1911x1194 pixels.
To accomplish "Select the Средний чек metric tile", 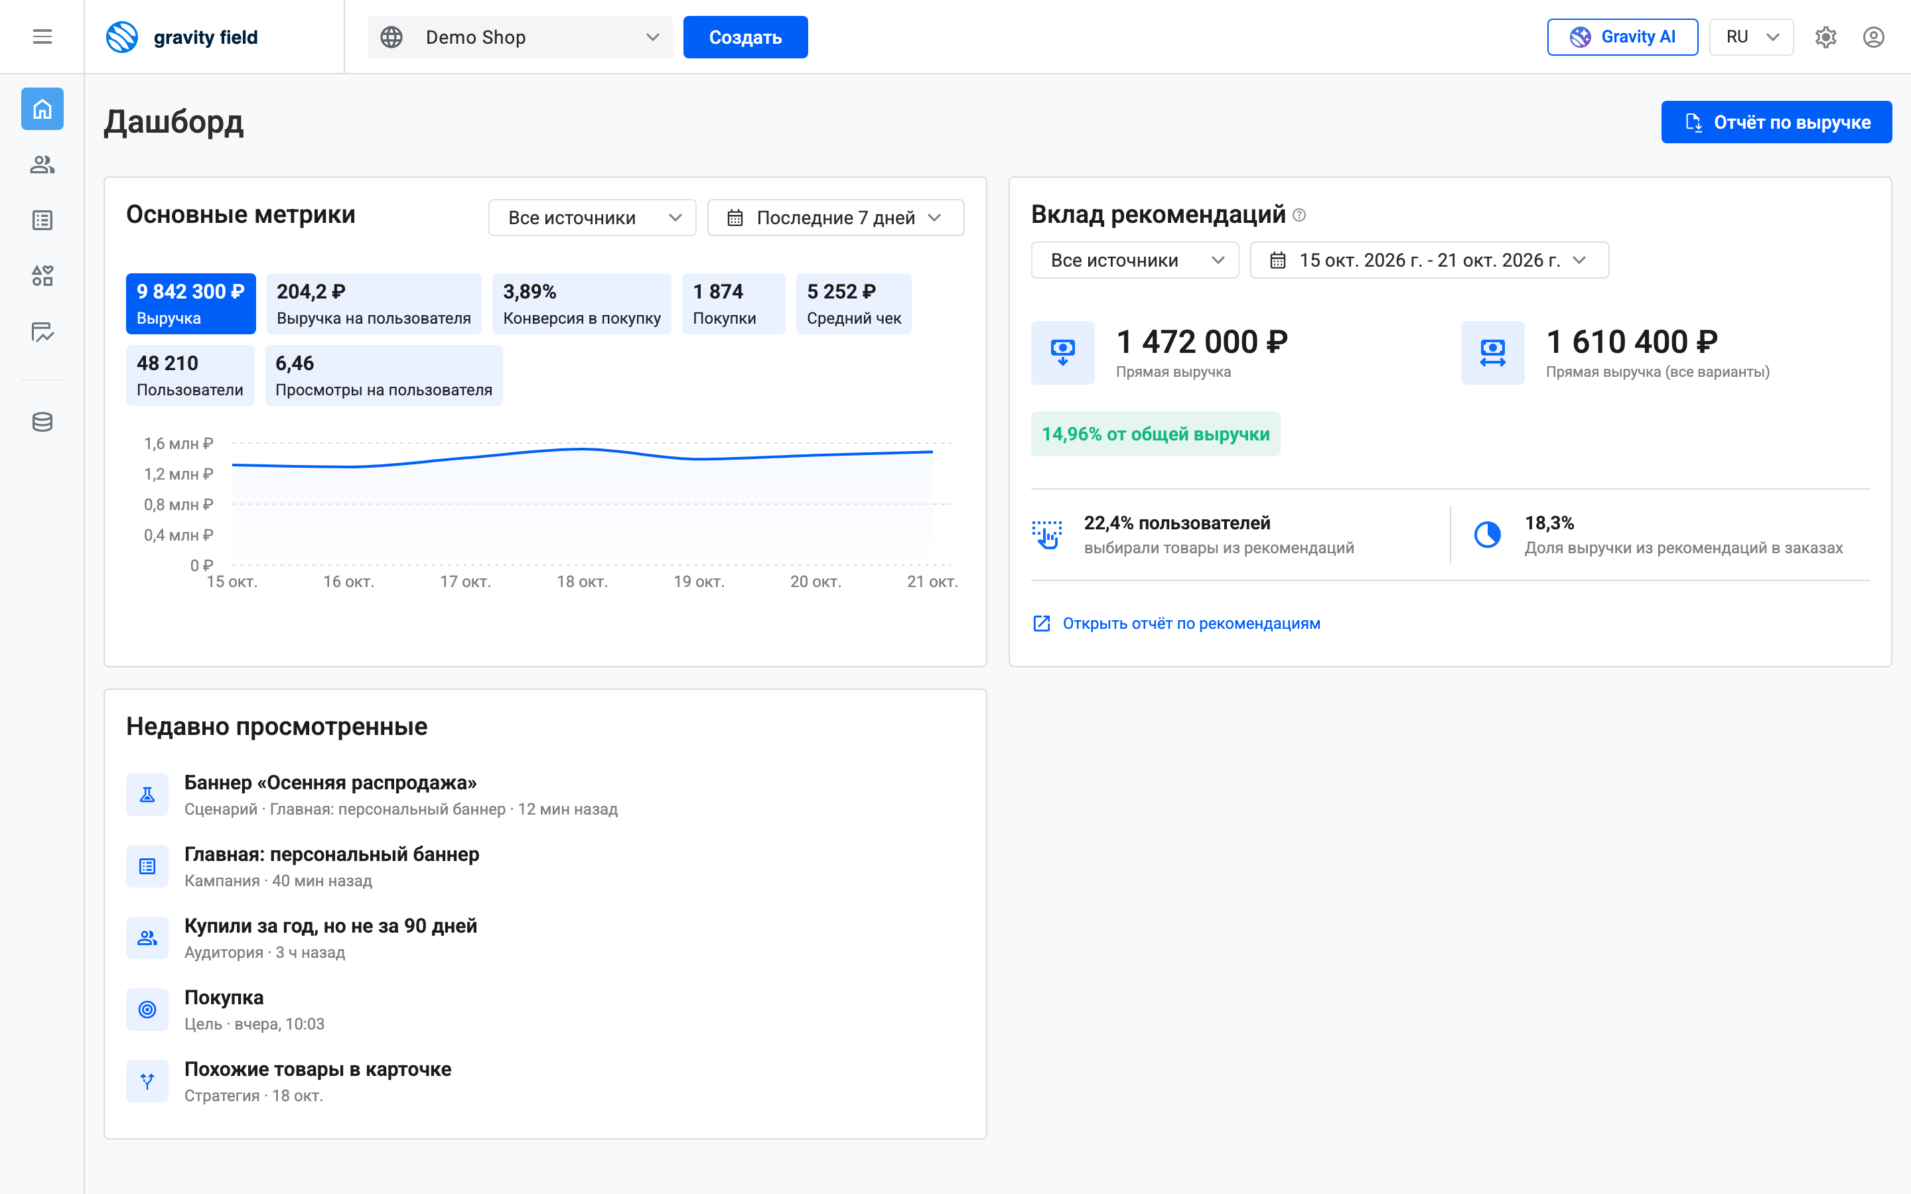I will coord(853,304).
